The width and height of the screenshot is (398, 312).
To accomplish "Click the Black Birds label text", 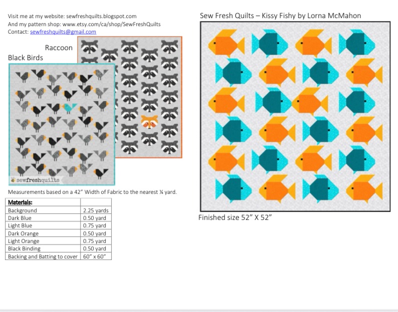I will coord(26,58).
